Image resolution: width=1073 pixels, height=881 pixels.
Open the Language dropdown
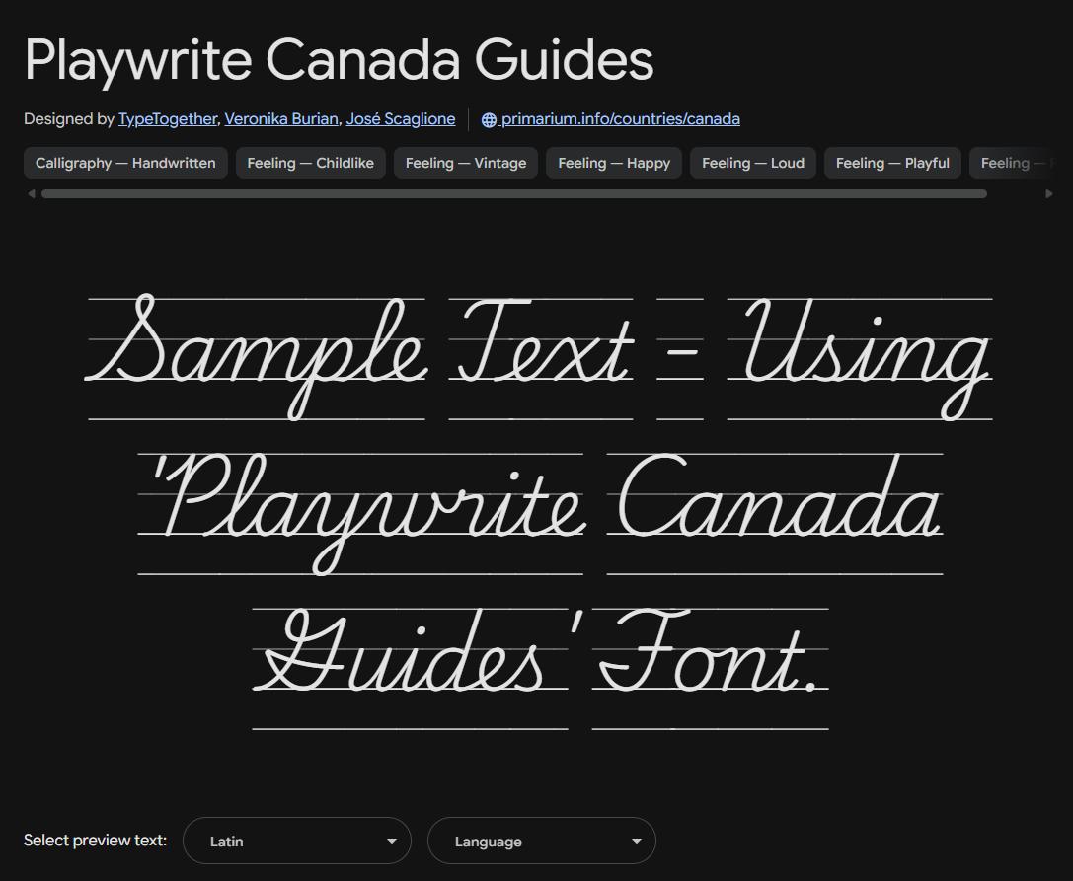coord(541,841)
